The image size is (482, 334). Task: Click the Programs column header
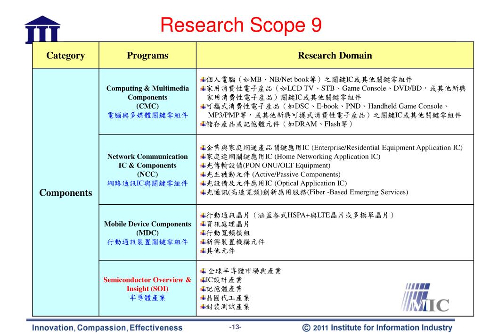pyautogui.click(x=147, y=55)
